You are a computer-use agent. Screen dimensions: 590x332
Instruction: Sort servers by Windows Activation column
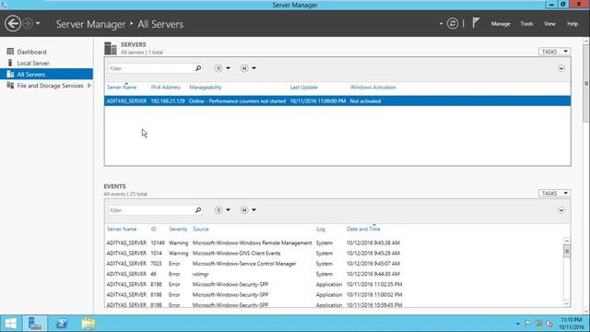click(x=372, y=88)
